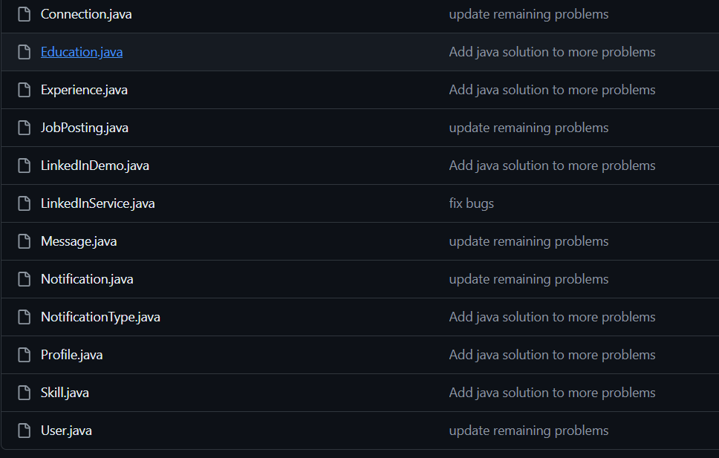Click the file icon for LinkedInService.java
Viewport: 719px width, 458px height.
[25, 203]
